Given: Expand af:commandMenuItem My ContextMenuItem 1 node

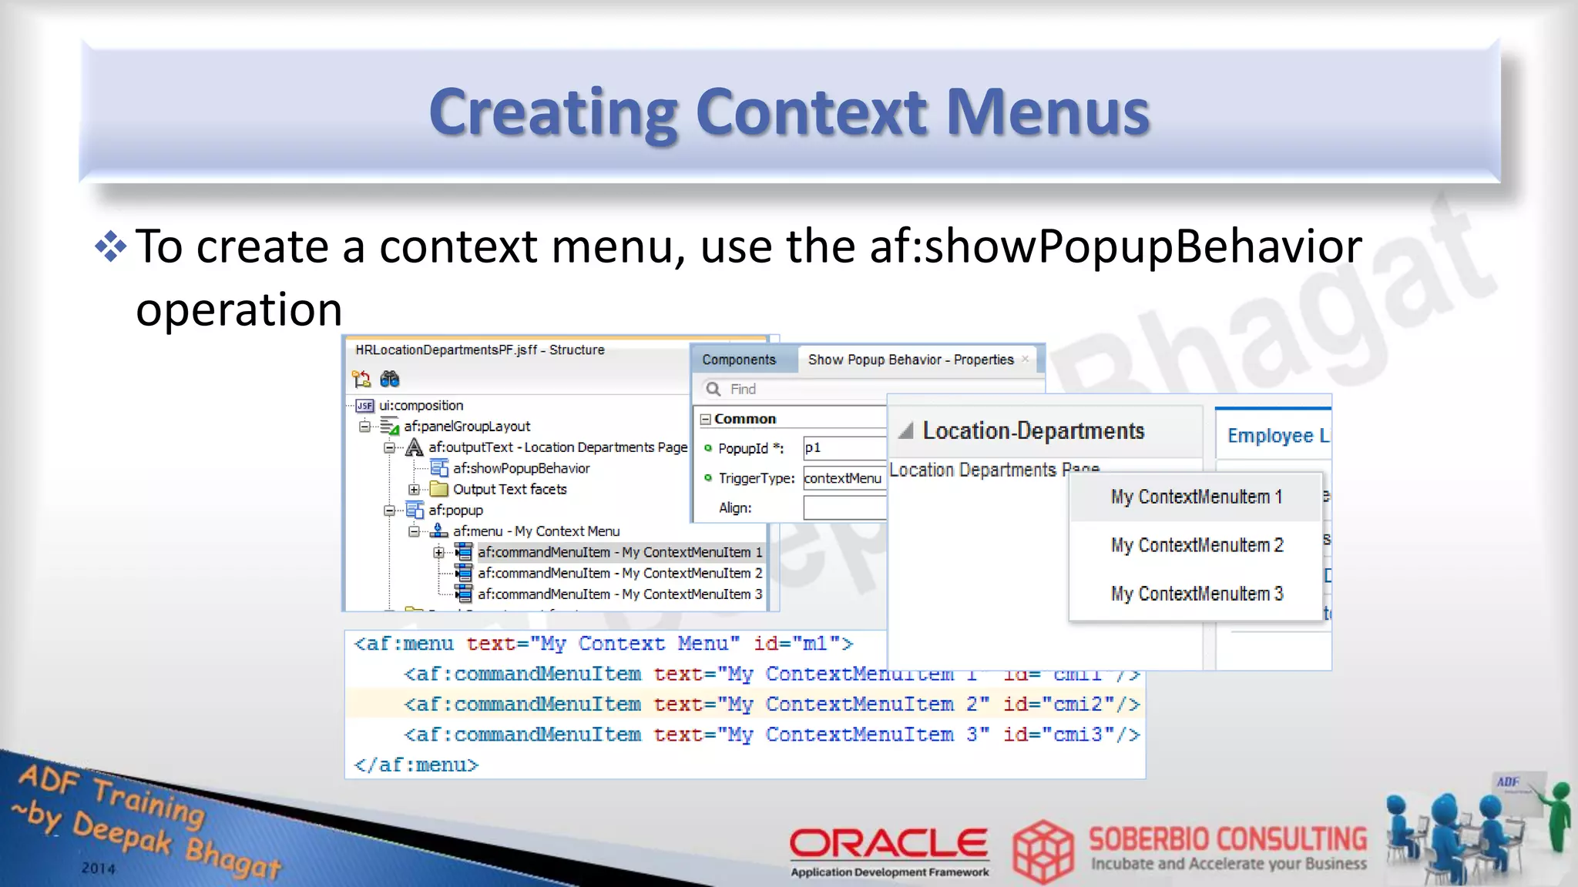Looking at the screenshot, I should pos(438,552).
